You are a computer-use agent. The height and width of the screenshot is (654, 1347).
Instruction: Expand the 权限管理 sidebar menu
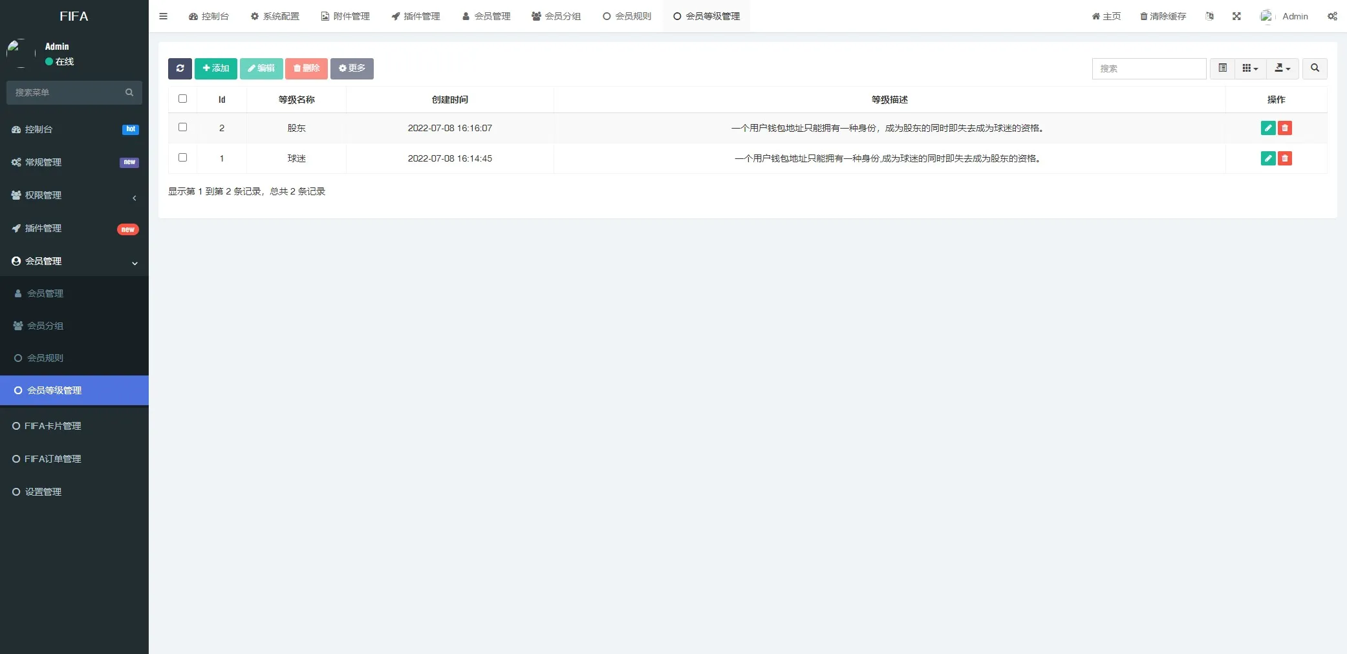click(74, 195)
